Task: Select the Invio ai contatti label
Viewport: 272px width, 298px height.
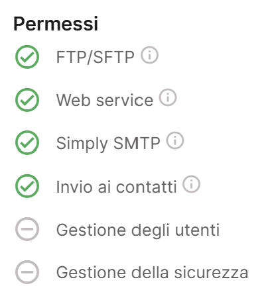Action: pos(117,187)
